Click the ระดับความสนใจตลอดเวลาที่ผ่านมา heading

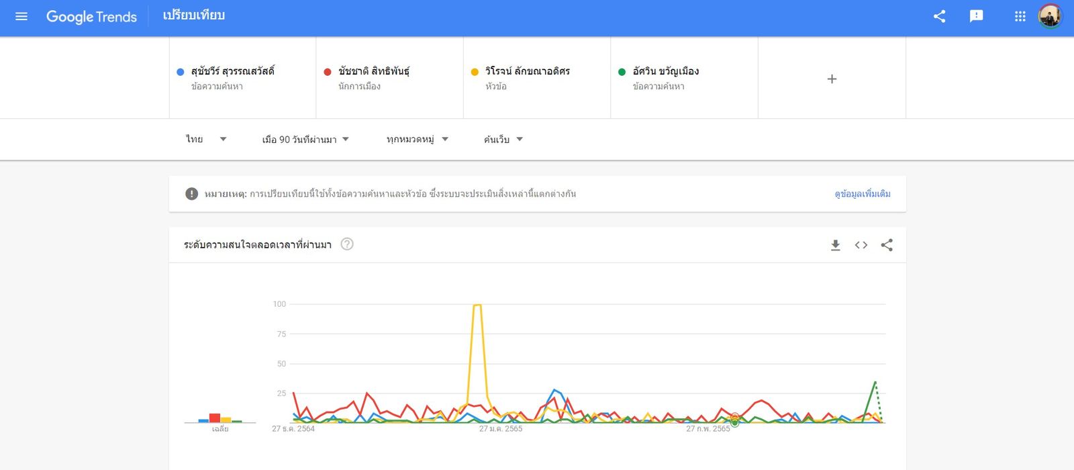coord(258,244)
